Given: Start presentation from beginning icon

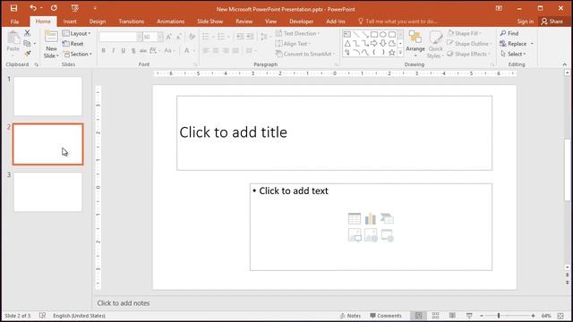Looking at the screenshot, I should point(74,8).
